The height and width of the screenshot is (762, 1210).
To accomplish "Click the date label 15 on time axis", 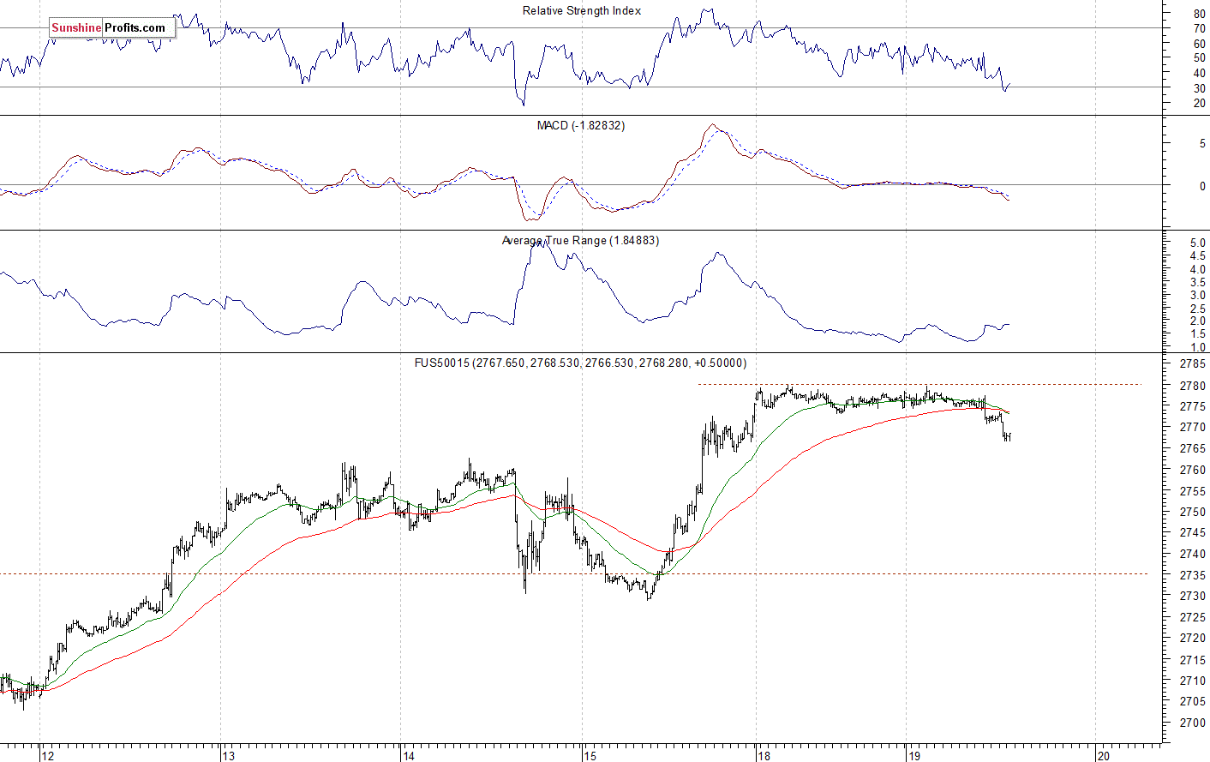I will 590,755.
